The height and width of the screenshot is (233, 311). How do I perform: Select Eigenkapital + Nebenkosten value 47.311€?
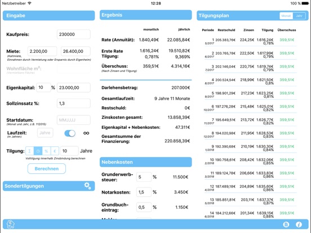[183, 127]
